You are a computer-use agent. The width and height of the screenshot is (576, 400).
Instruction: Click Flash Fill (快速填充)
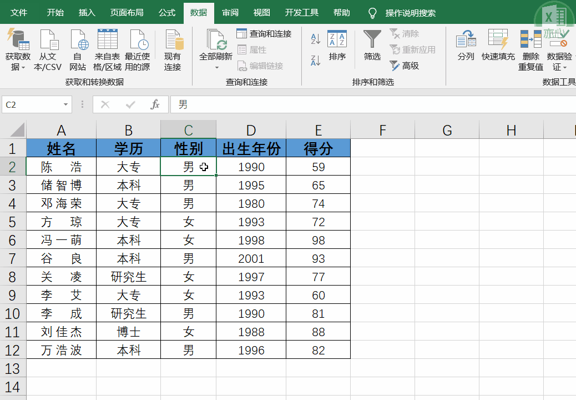pyautogui.click(x=498, y=45)
